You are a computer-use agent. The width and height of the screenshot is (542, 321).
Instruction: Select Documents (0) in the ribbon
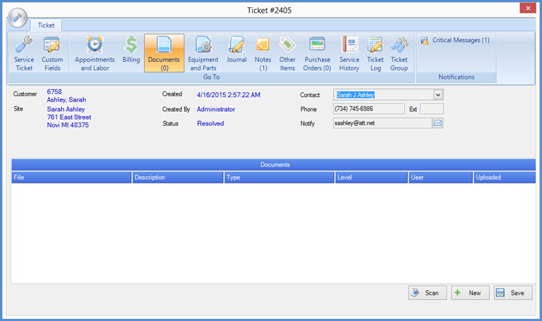(x=164, y=53)
